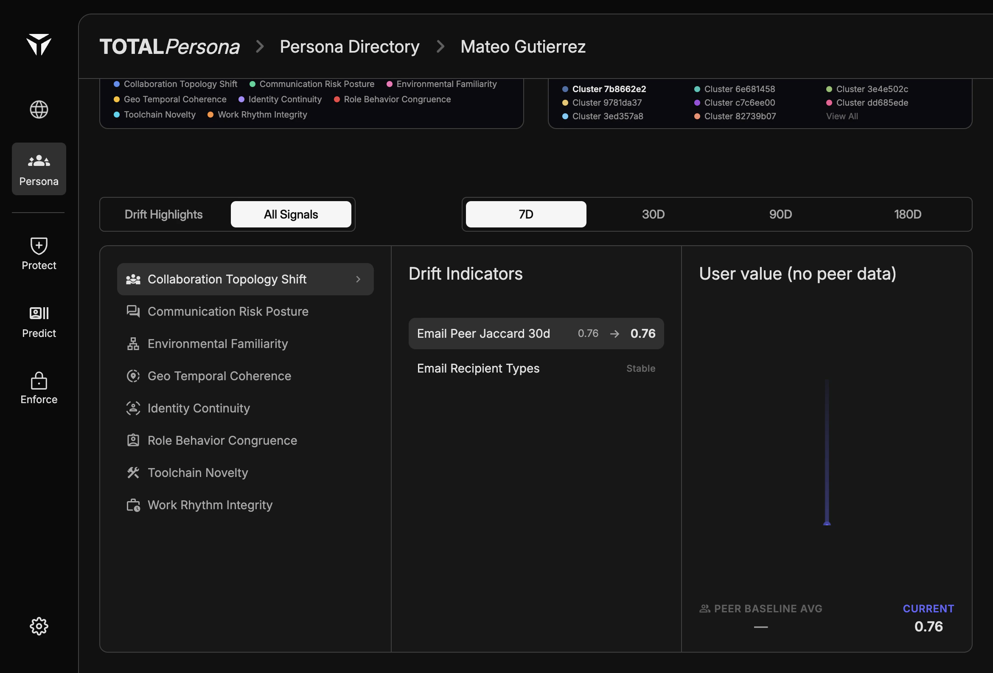Open Persona Directory breadcrumb

(350, 47)
